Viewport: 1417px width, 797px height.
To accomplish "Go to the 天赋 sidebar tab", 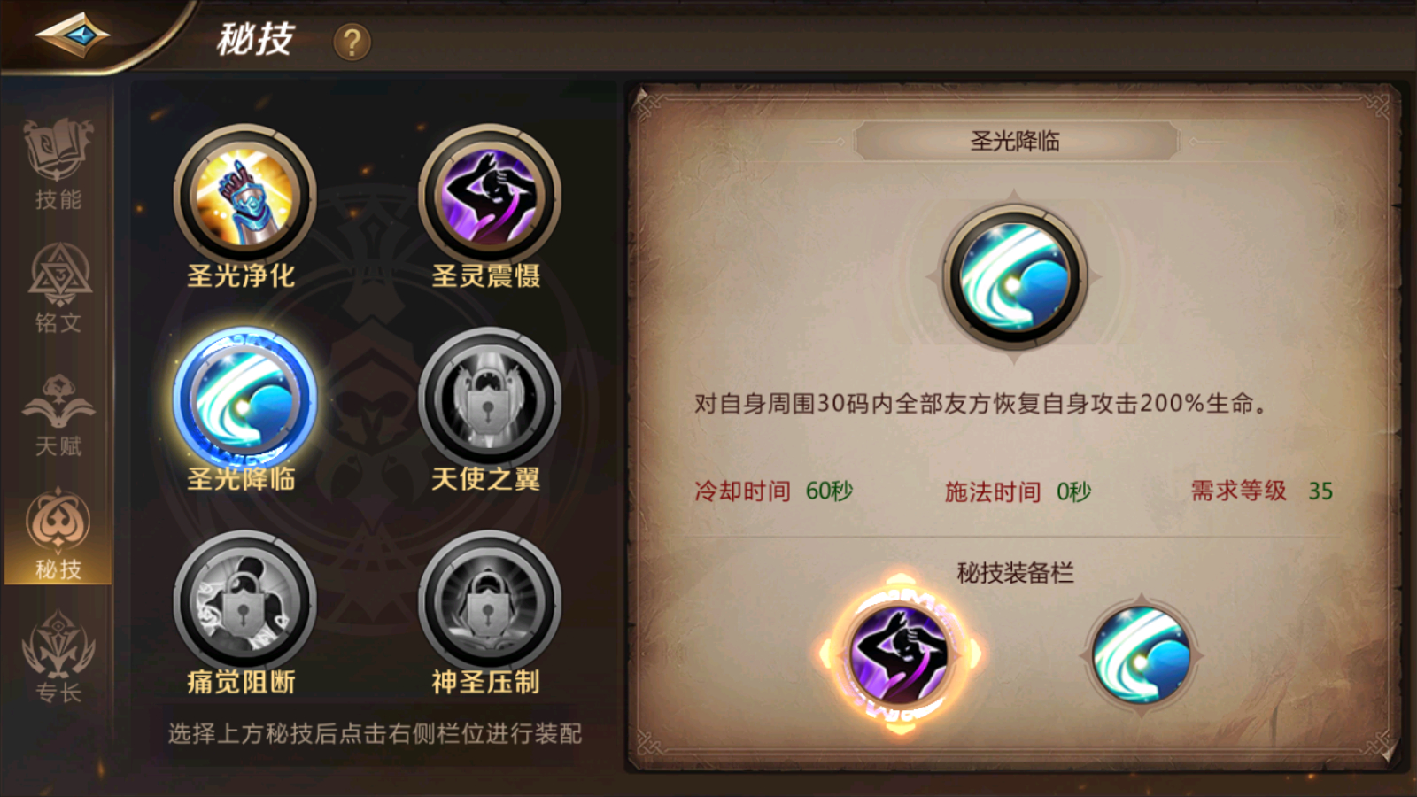I will (x=58, y=413).
